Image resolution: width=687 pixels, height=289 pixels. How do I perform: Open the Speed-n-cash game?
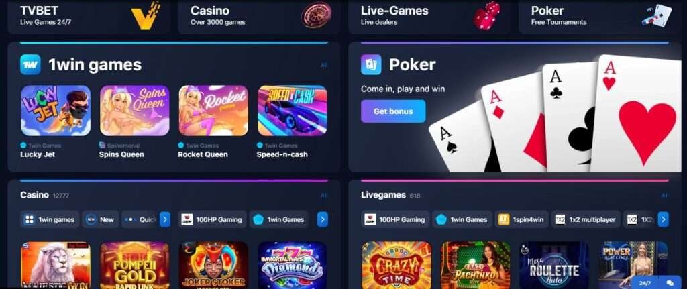coord(293,111)
